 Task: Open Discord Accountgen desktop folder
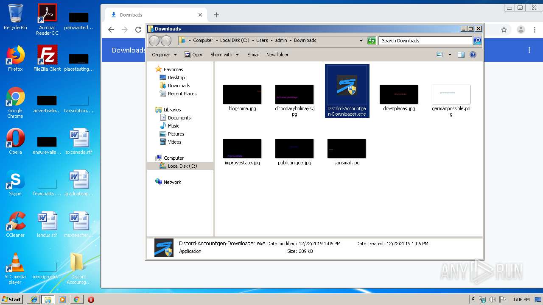pos(79,269)
